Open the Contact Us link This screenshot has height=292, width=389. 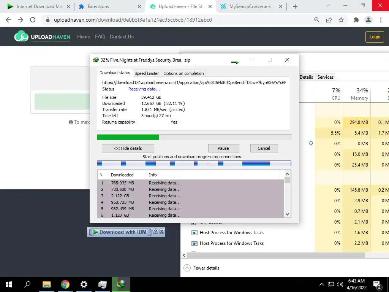point(122,37)
